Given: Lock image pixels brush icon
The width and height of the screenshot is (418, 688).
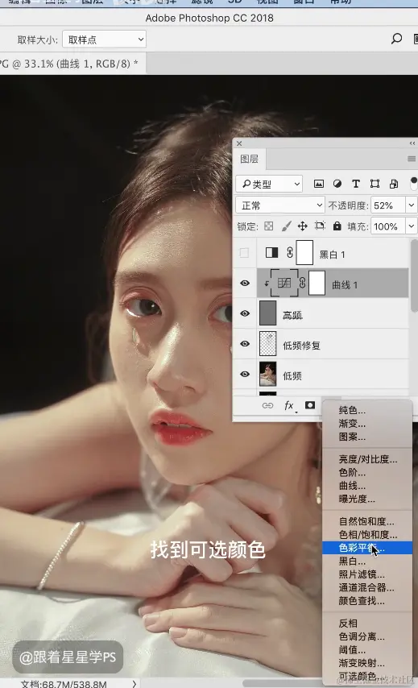Looking at the screenshot, I should click(x=286, y=226).
